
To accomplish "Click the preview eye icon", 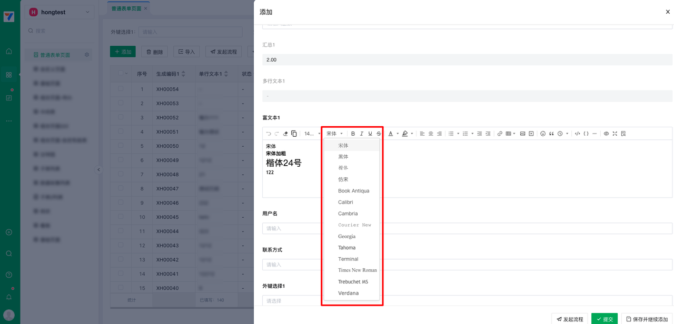I will pos(606,134).
